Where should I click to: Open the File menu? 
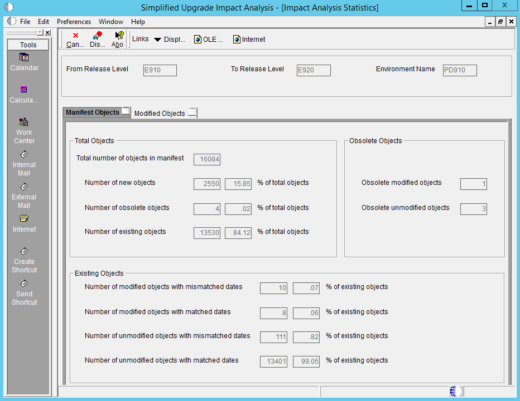25,22
